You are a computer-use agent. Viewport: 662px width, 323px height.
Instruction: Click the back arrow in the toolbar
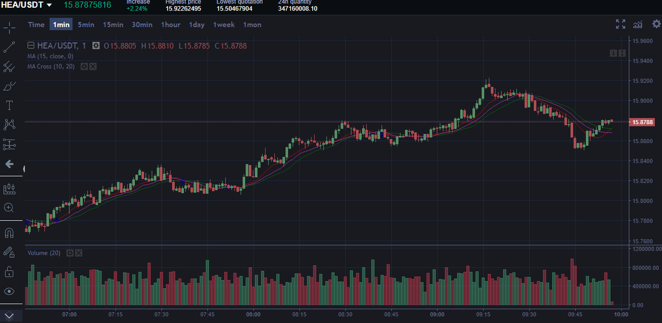(9, 164)
